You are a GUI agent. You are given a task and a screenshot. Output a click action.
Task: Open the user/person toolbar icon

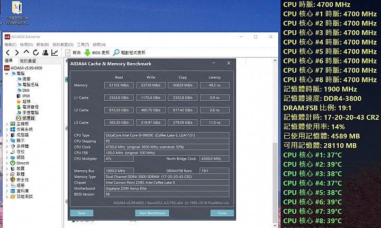pyautogui.click(x=45, y=52)
